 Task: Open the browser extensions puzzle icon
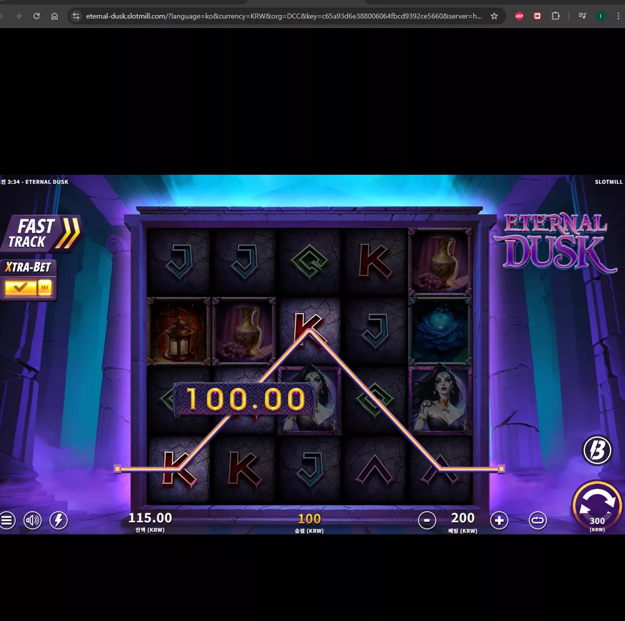tap(555, 16)
